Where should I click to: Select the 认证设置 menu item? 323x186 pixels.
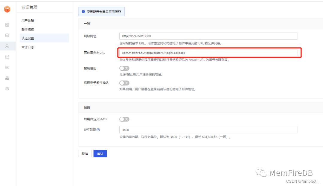pyautogui.click(x=44, y=38)
